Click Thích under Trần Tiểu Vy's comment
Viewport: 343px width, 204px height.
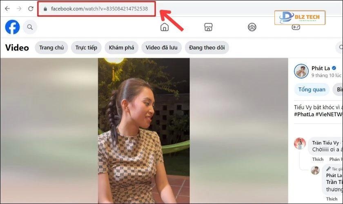(318, 159)
